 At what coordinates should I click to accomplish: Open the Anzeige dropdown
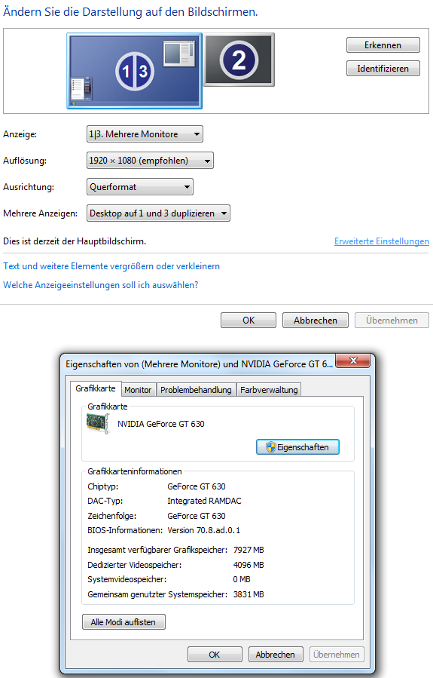point(145,134)
